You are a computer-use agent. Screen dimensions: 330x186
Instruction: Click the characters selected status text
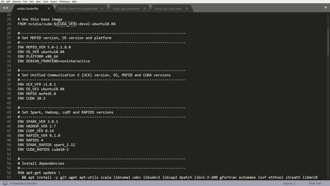coord(23,183)
